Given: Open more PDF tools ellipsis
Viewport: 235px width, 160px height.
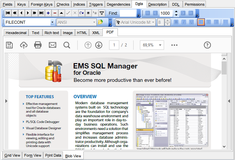Looking at the screenshot, I should click(x=174, y=45).
